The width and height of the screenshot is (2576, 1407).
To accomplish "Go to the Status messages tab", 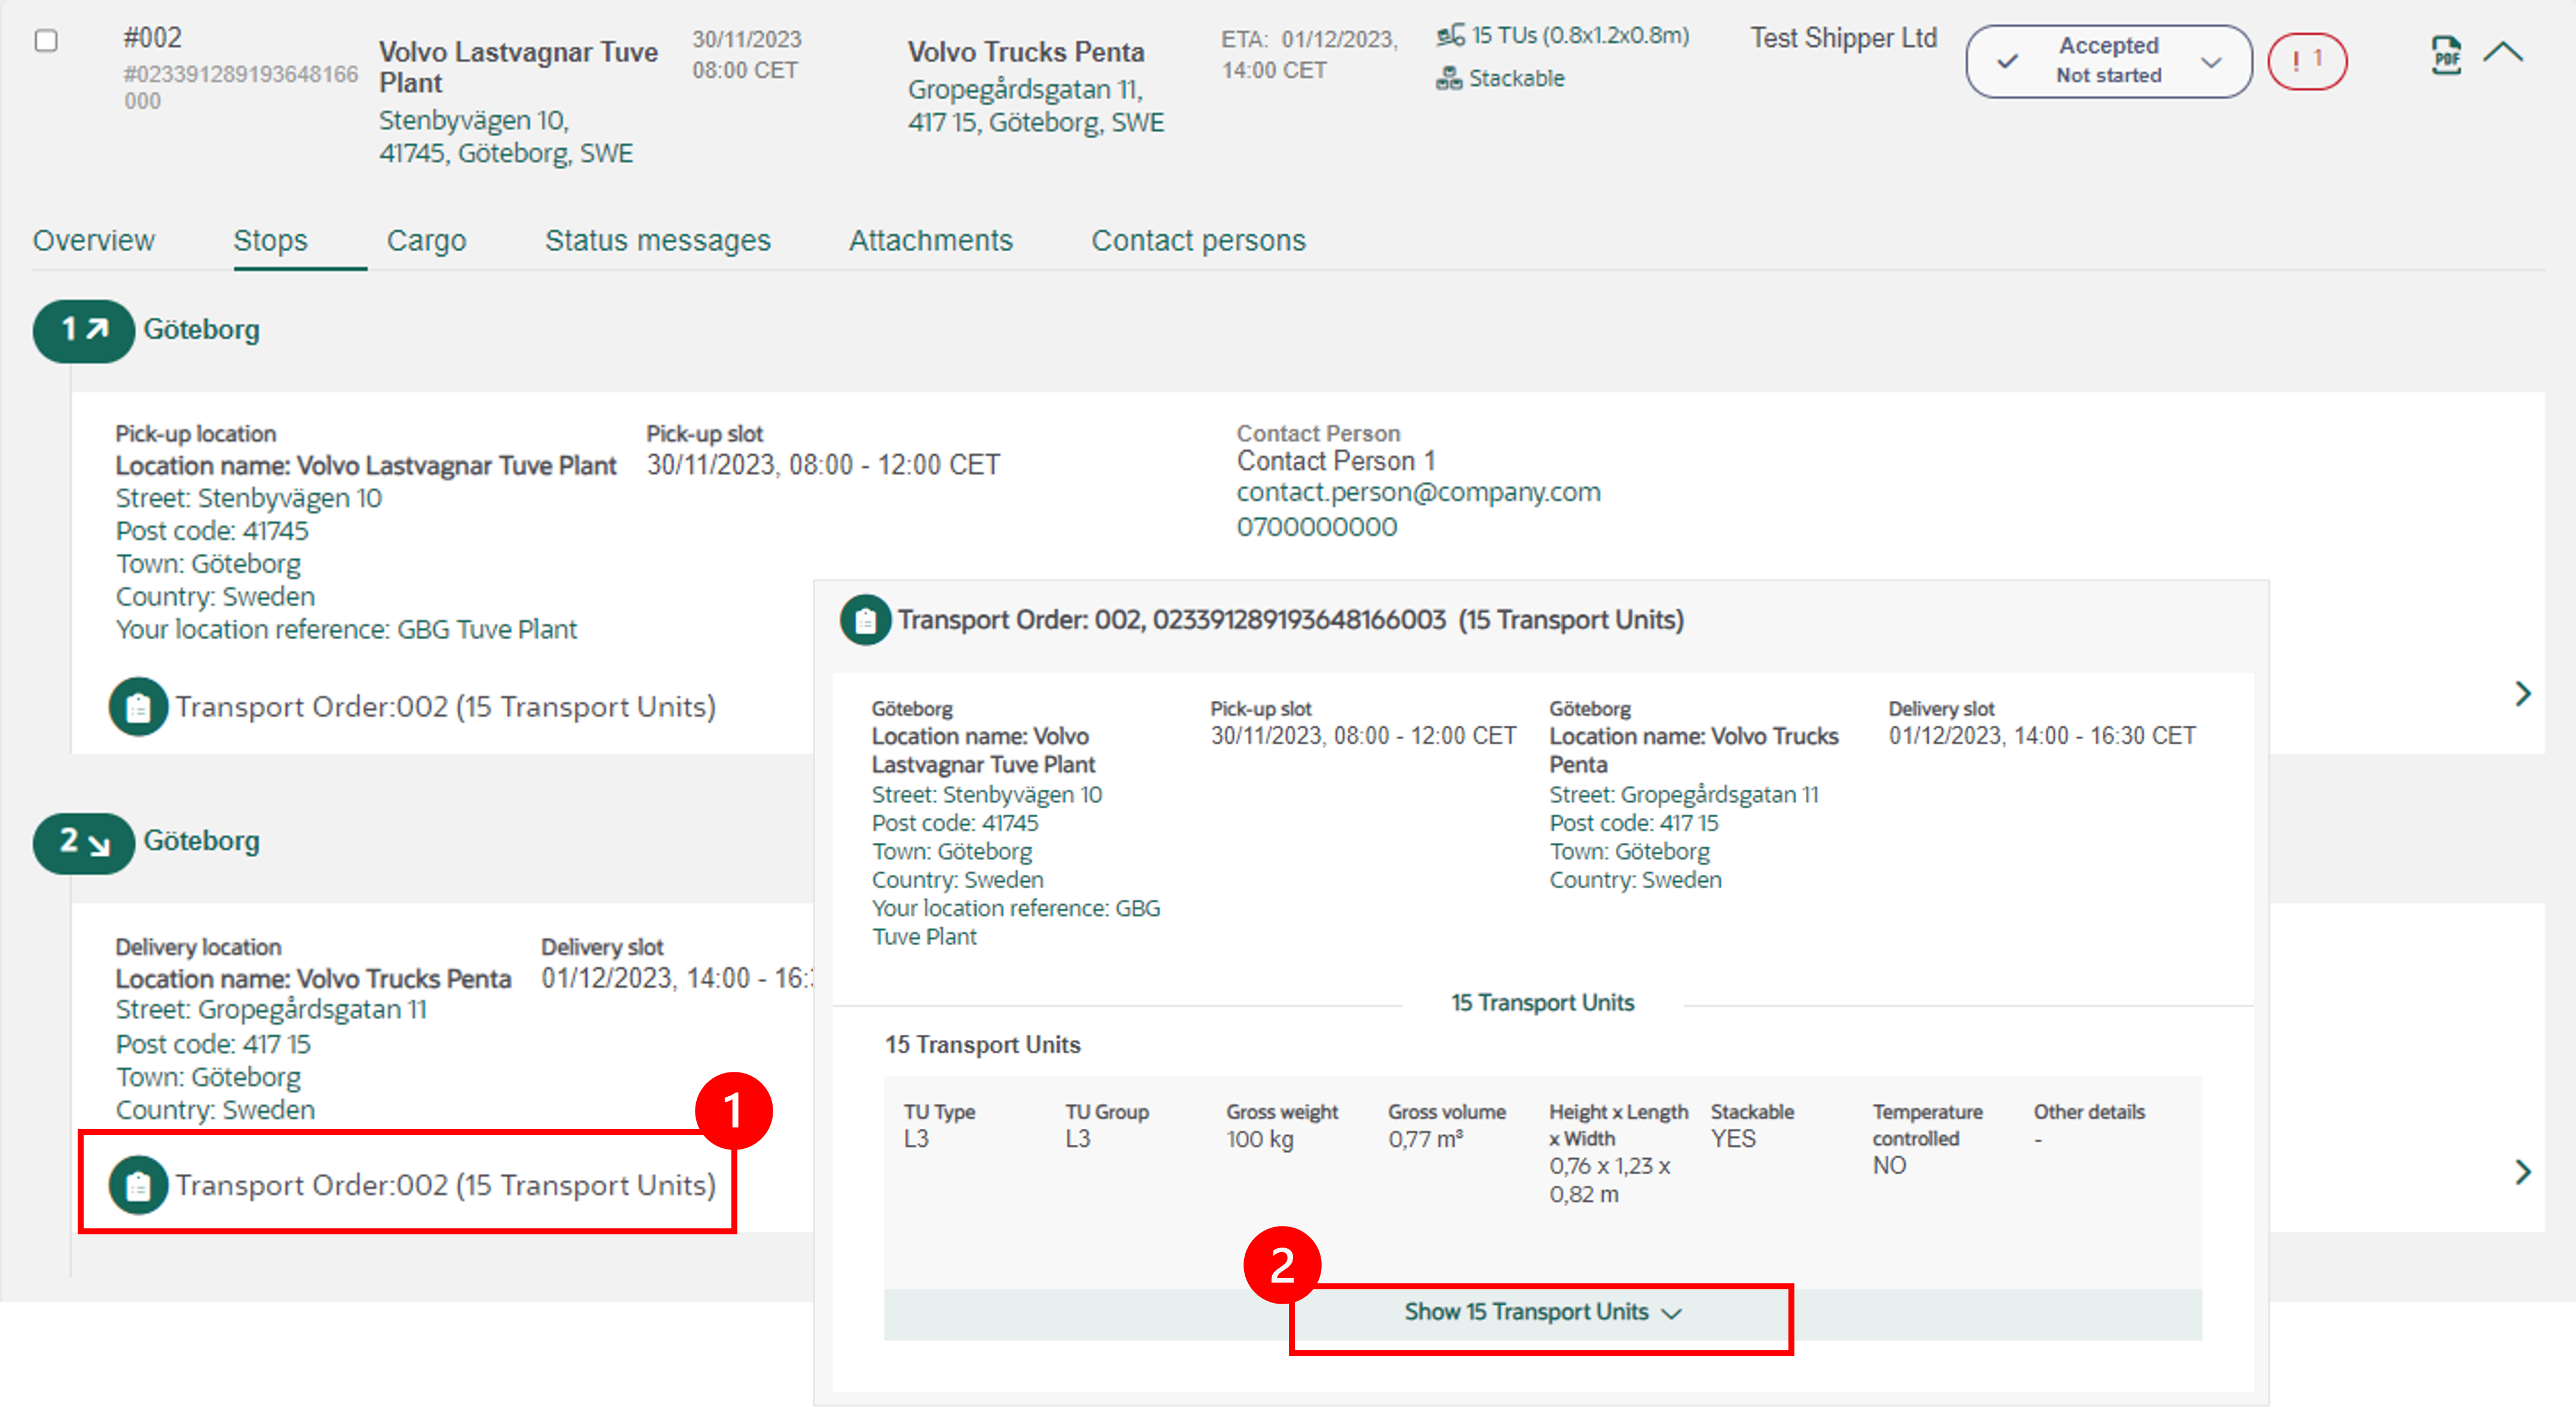I will click(x=658, y=240).
